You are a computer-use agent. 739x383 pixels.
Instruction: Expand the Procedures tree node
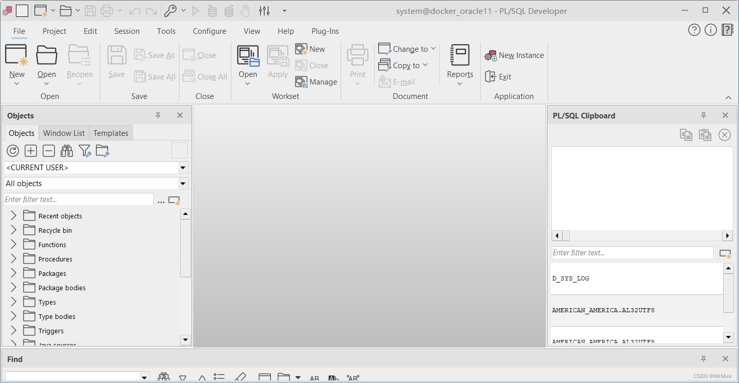click(13, 259)
